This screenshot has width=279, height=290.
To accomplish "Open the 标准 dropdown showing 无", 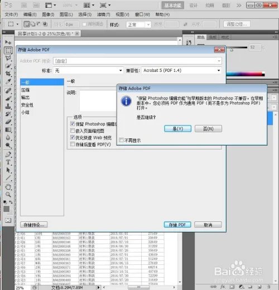I will click(88, 70).
